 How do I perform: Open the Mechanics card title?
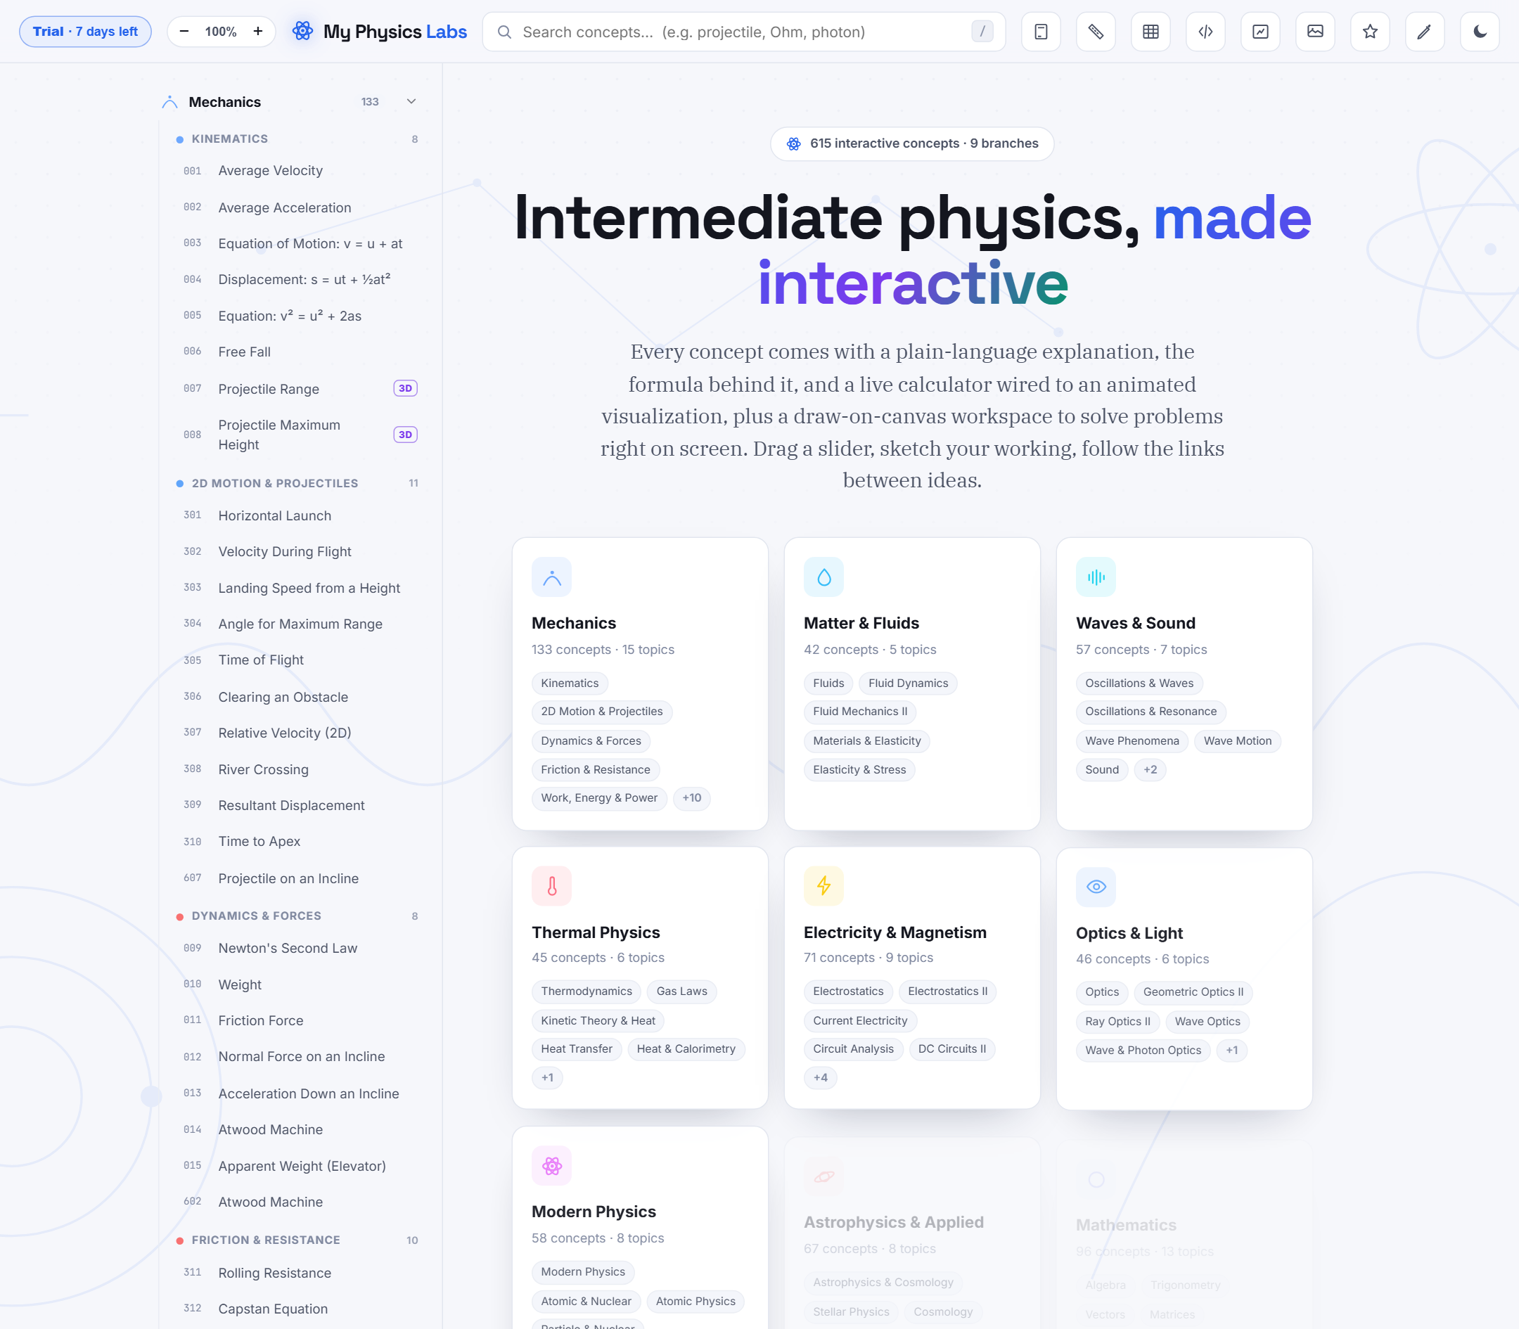573,624
